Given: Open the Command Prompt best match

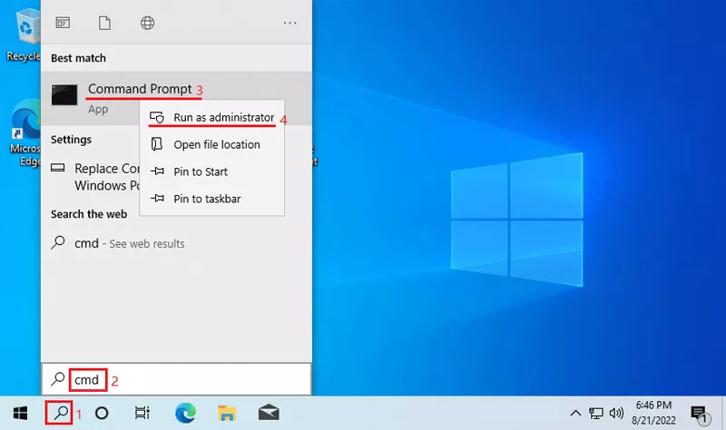Looking at the screenshot, I should [139, 90].
